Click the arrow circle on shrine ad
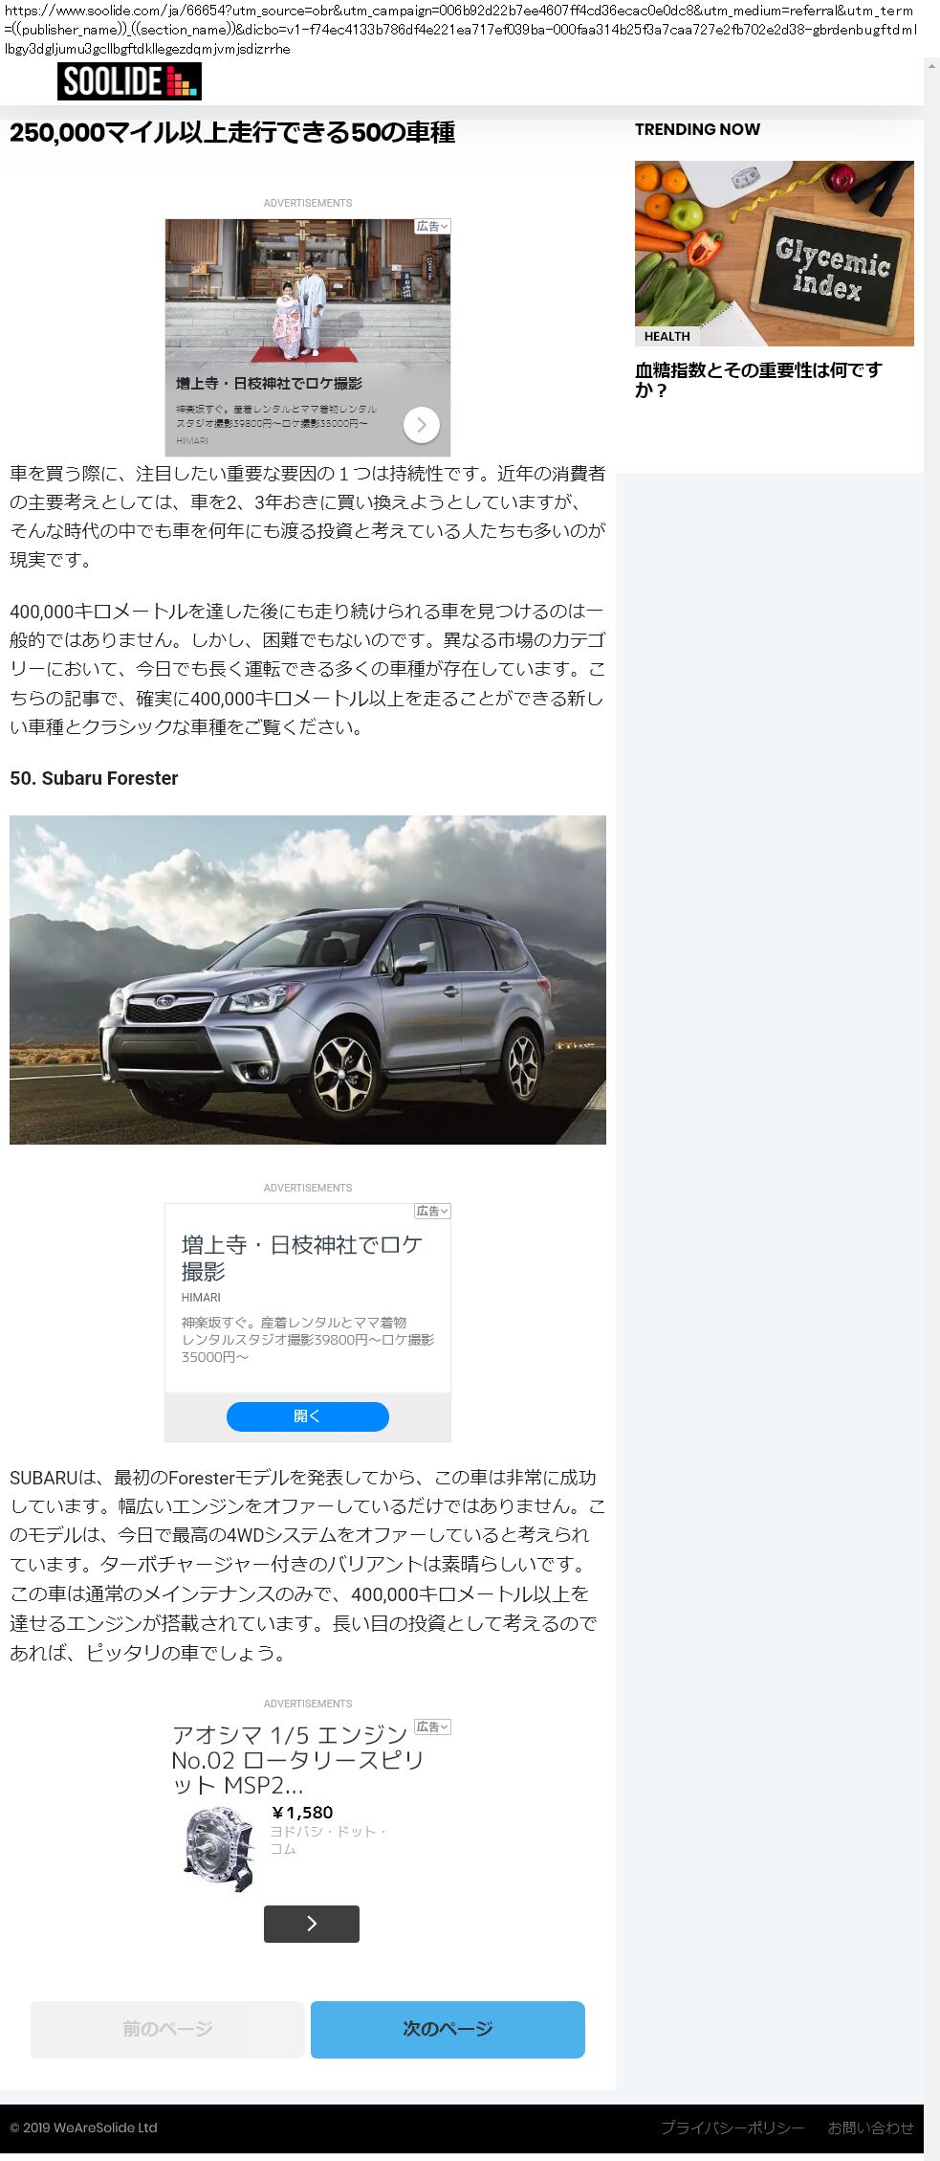Screen dimensions: 940x2161 click(x=422, y=425)
